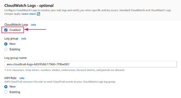Open Info link next to Log group
Image resolution: width=181 pixels, height=98 pixels.
(24, 39)
